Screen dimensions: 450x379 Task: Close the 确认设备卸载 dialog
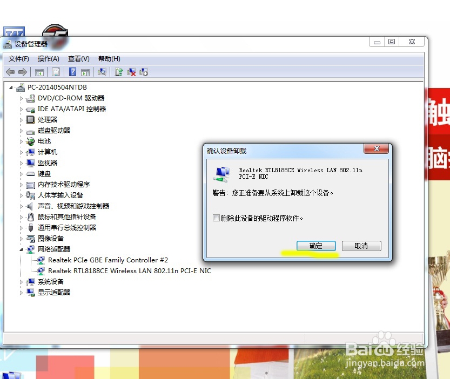pyautogui.click(x=376, y=148)
